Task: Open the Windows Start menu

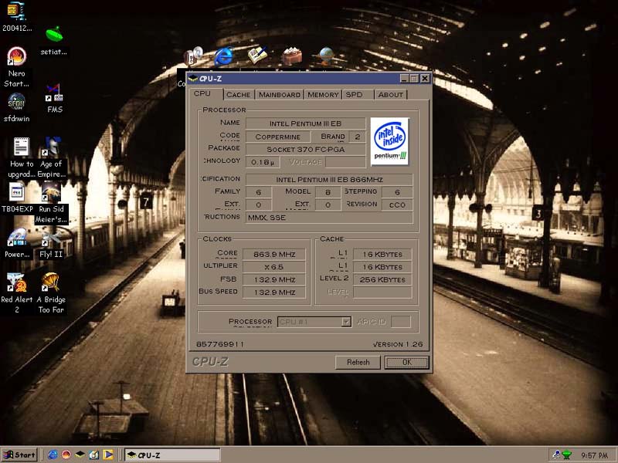Action: 20,455
